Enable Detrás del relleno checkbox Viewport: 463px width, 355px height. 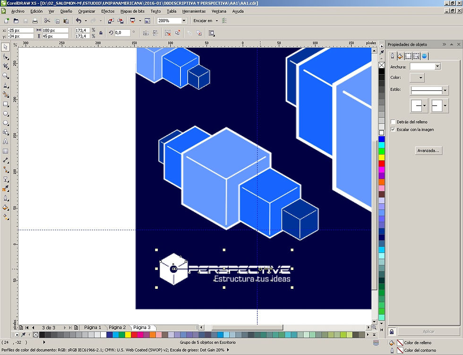pos(393,121)
